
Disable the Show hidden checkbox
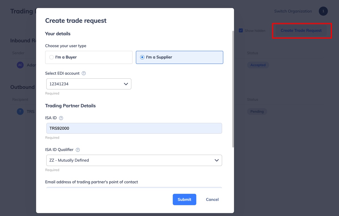point(241,30)
